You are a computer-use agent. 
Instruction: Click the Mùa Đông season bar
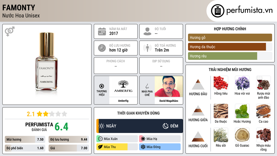(x=160, y=147)
